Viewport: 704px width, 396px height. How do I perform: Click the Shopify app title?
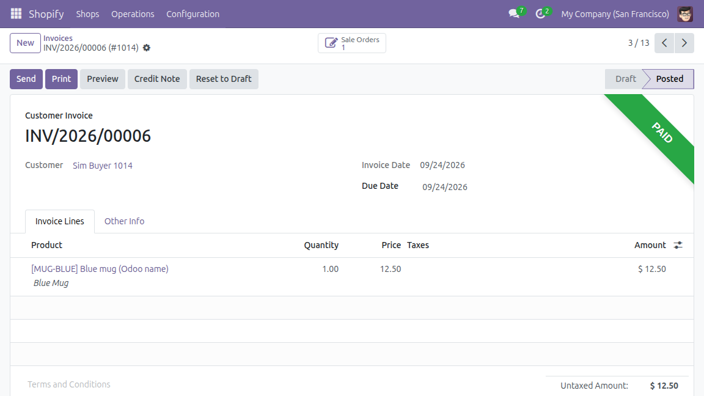(x=46, y=14)
